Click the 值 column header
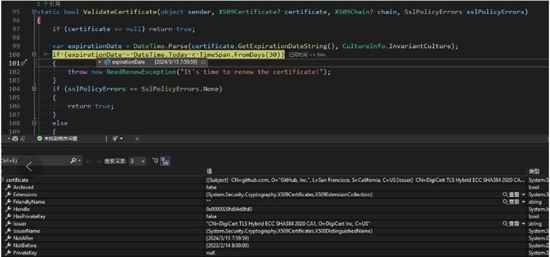 (209, 171)
